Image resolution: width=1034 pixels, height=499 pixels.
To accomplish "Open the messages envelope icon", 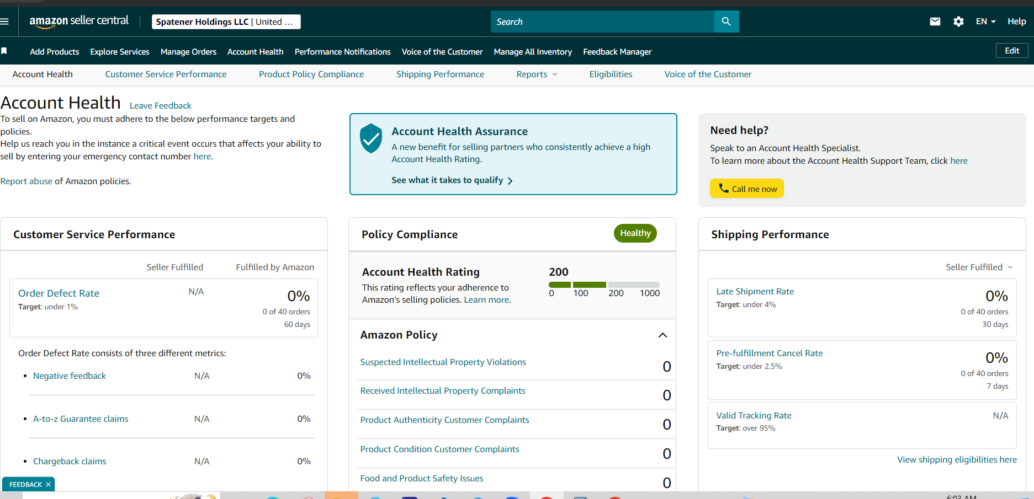I will click(x=935, y=22).
